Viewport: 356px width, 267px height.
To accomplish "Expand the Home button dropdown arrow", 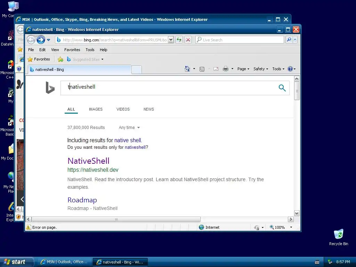I will 194,69.
